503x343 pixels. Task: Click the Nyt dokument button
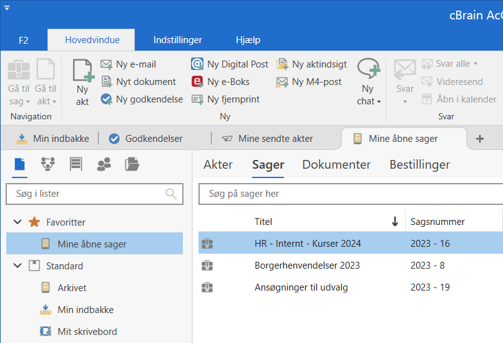pyautogui.click(x=139, y=82)
